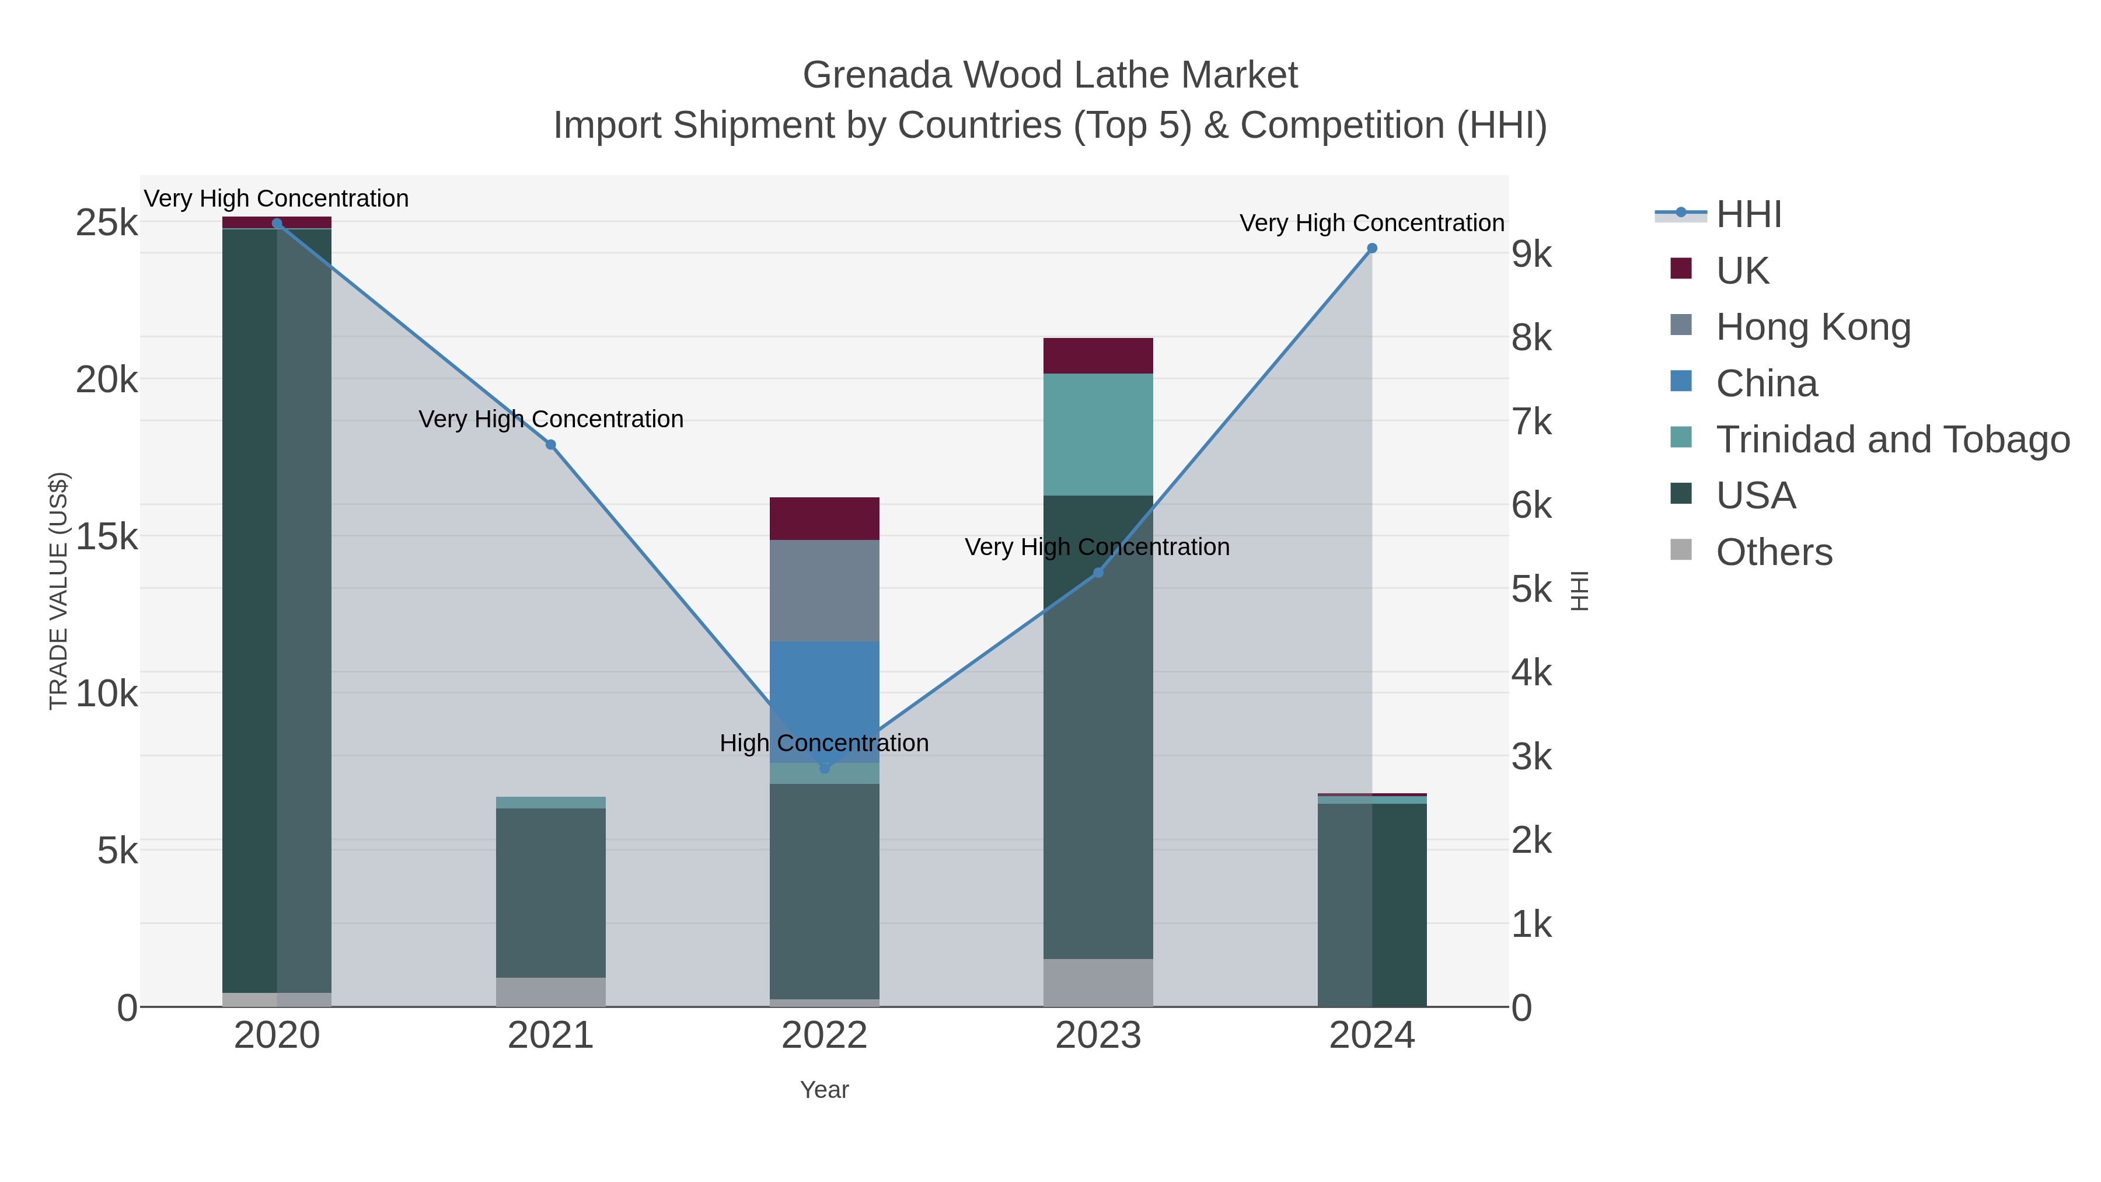This screenshot has height=1182, width=2101.
Task: Click the HHI line marker for 2022
Action: coord(825,768)
